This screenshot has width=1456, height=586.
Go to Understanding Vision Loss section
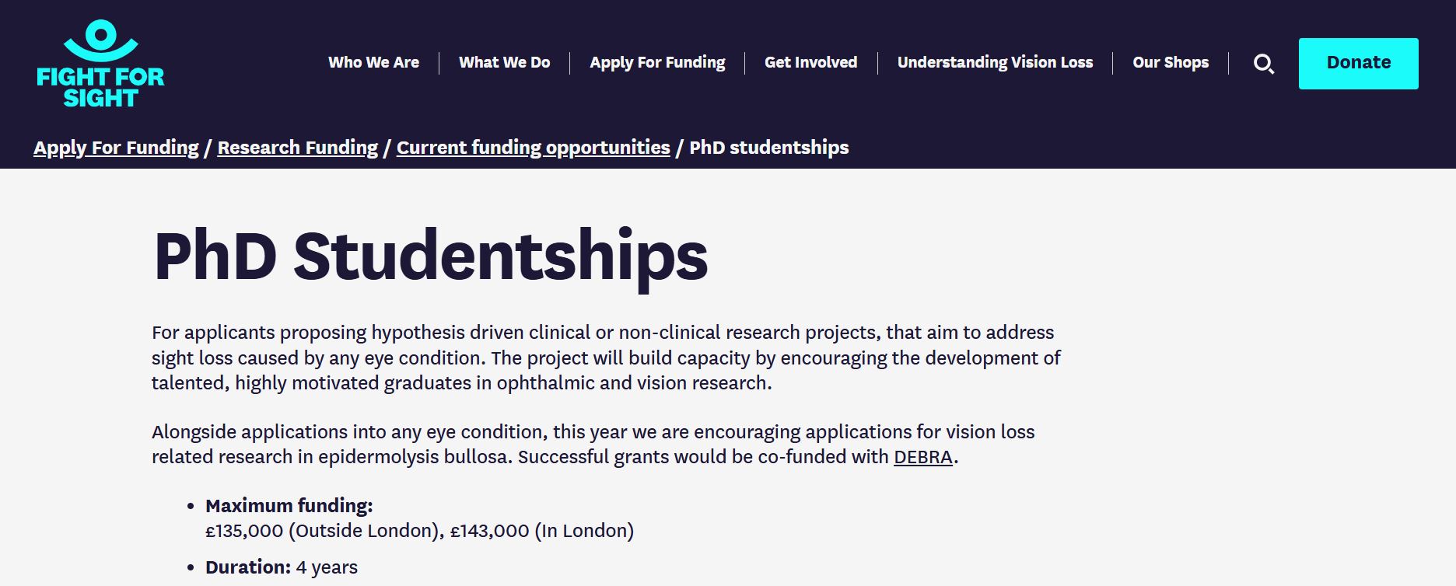tap(995, 63)
